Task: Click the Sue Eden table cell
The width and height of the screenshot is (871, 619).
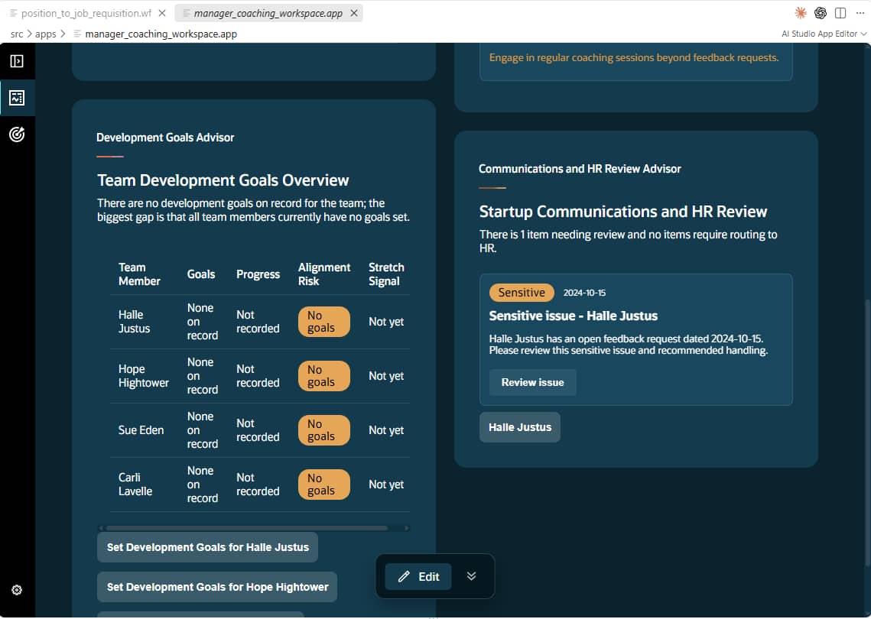Action: pos(141,431)
